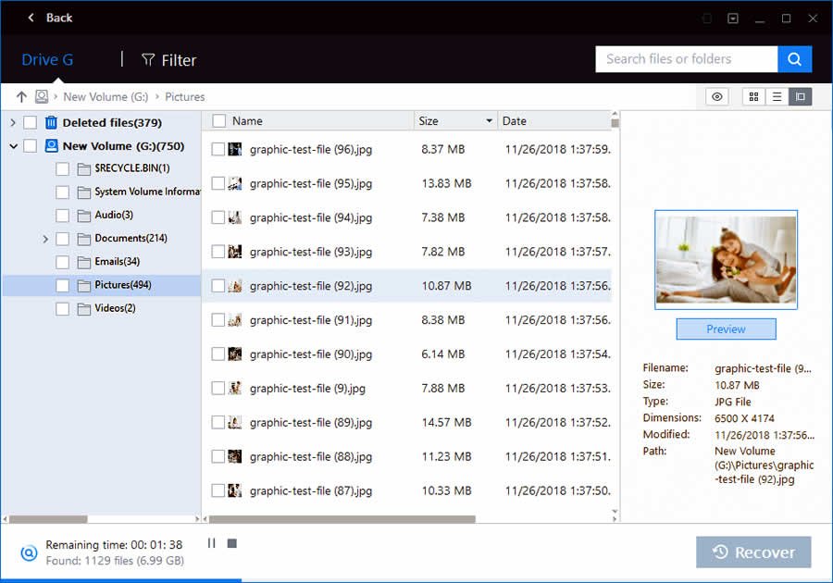This screenshot has width=833, height=583.
Task: Expand the Deleted files(379) tree node
Action: pos(13,122)
